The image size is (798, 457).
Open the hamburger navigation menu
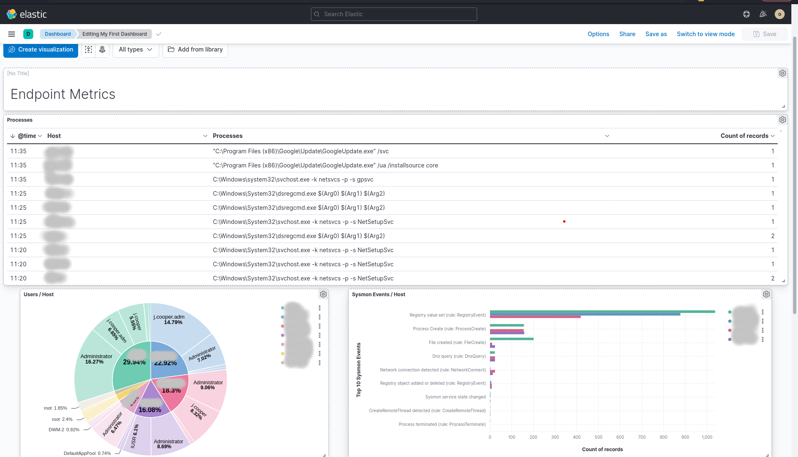point(12,34)
